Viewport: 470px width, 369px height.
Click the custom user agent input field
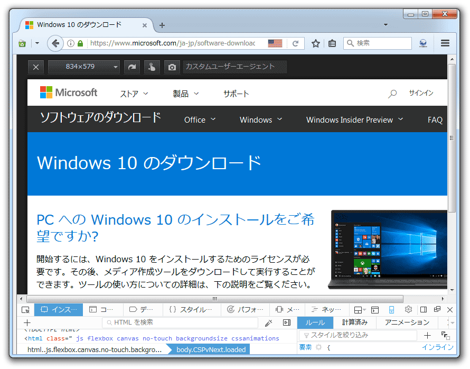pyautogui.click(x=234, y=67)
